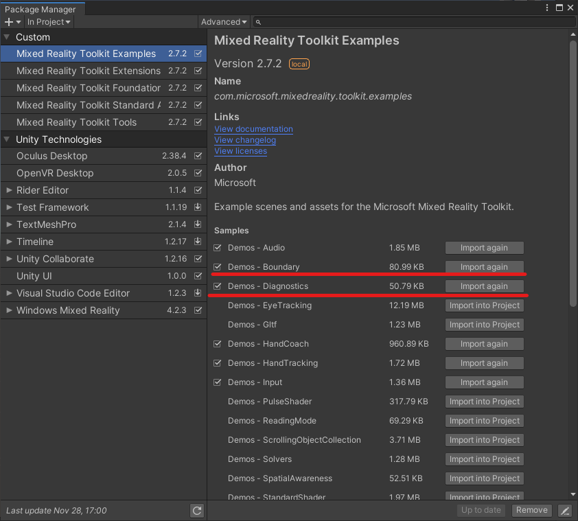The image size is (578, 521).
Task: Open the In Project scope dropdown
Action: pos(49,22)
